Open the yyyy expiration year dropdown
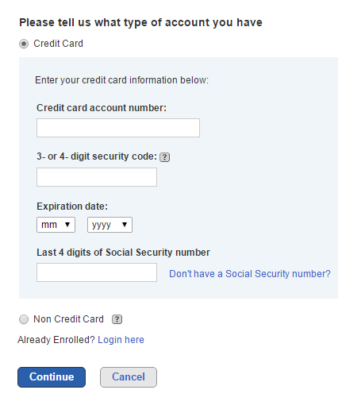The image size is (338, 413). pyautogui.click(x=109, y=225)
